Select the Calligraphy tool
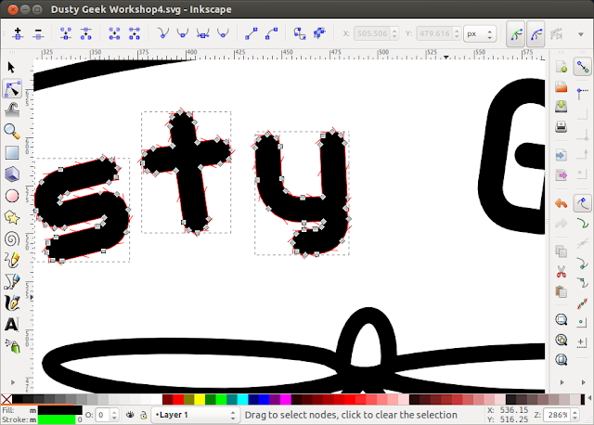The height and width of the screenshot is (425, 594). point(12,303)
